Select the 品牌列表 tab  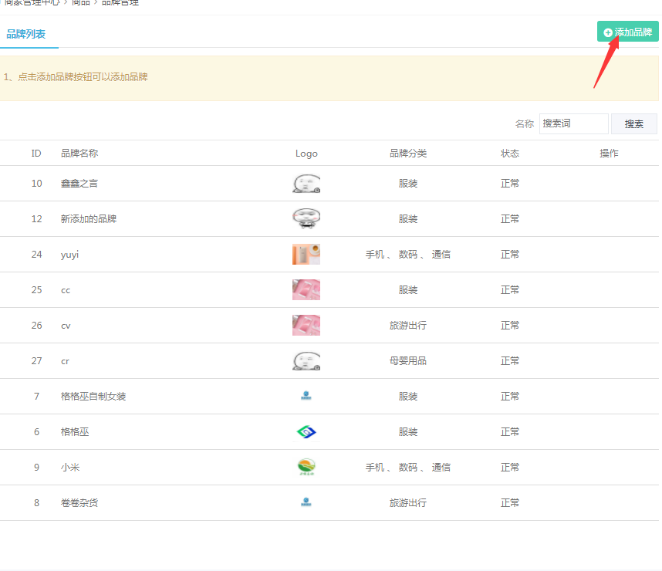[x=26, y=35]
